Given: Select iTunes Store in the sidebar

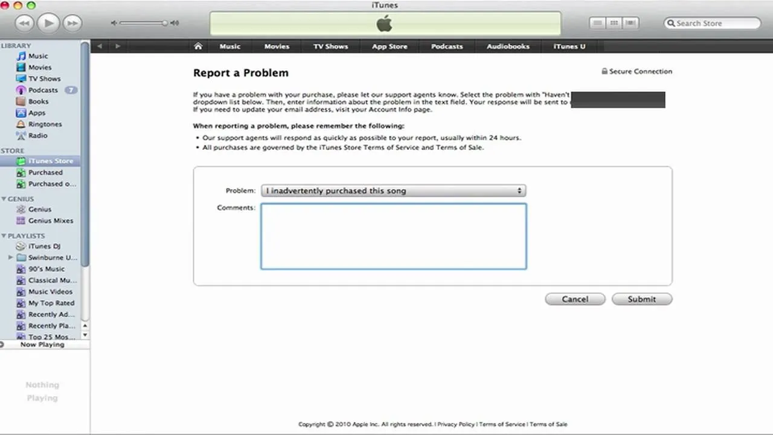Looking at the screenshot, I should coord(40,161).
